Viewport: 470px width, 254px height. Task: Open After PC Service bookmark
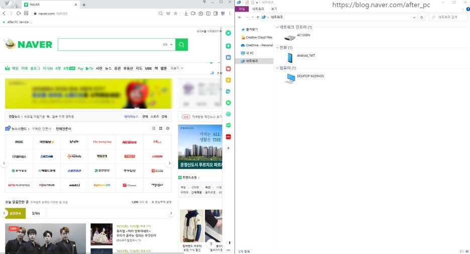coord(18,22)
